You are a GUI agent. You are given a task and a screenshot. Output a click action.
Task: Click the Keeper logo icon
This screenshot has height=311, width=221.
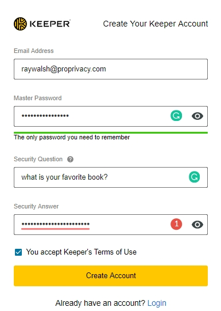click(x=20, y=24)
